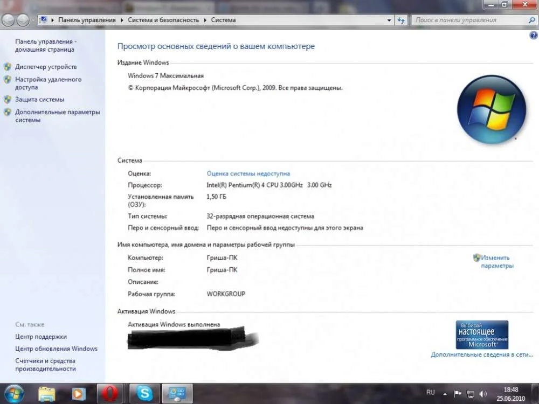539x404 pixels.
Task: Open Центр обновления Windows link
Action: (x=56, y=349)
